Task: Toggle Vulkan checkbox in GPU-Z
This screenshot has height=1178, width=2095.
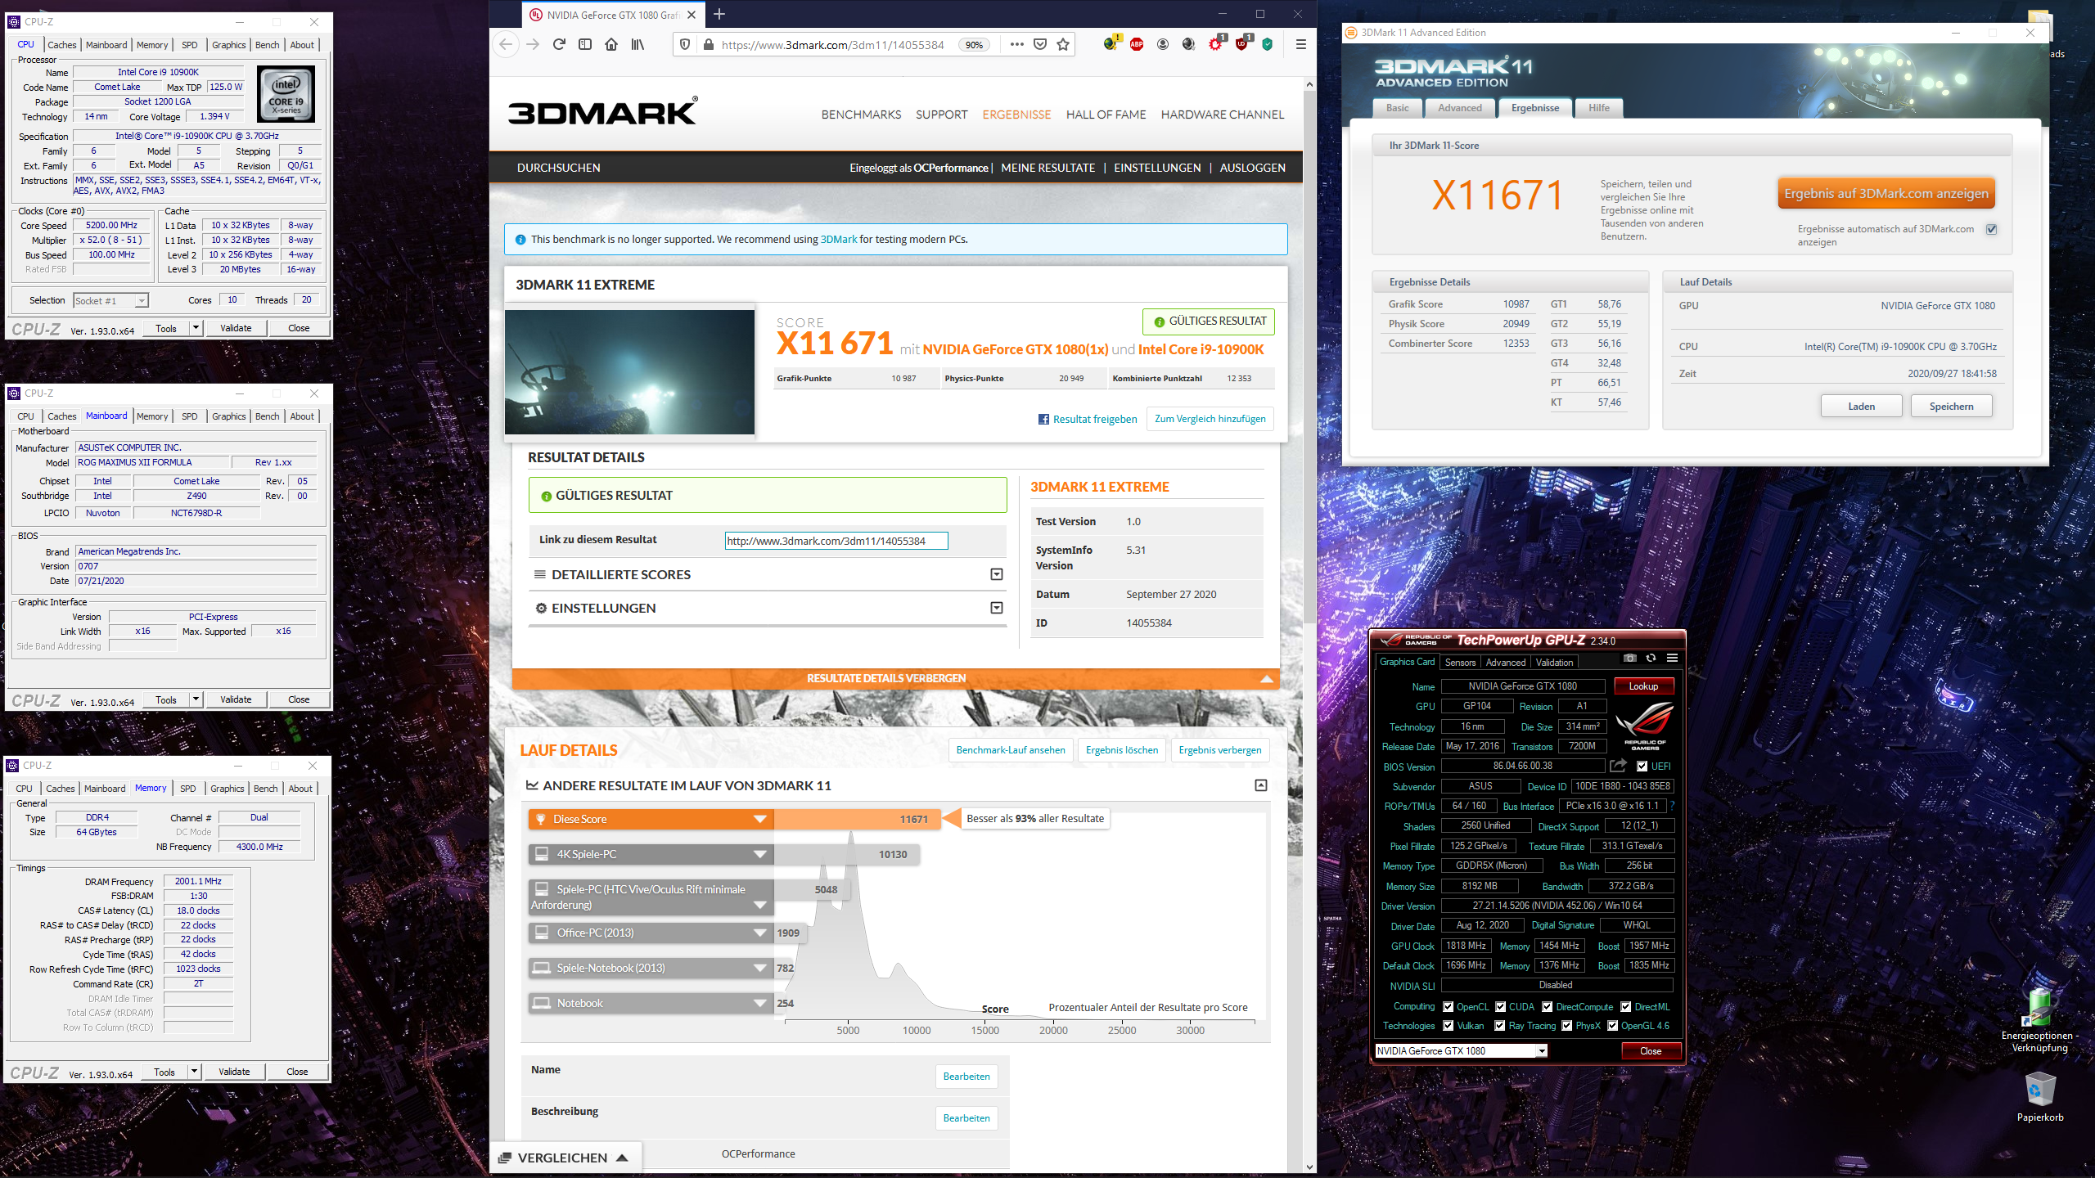Action: click(x=1448, y=1026)
